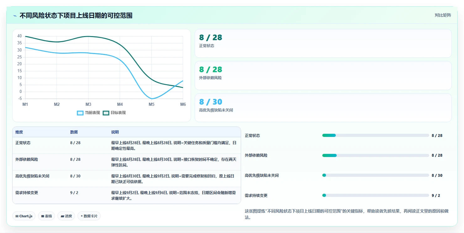Click the 说明 column header
This screenshot has width=464, height=233.
[115, 132]
